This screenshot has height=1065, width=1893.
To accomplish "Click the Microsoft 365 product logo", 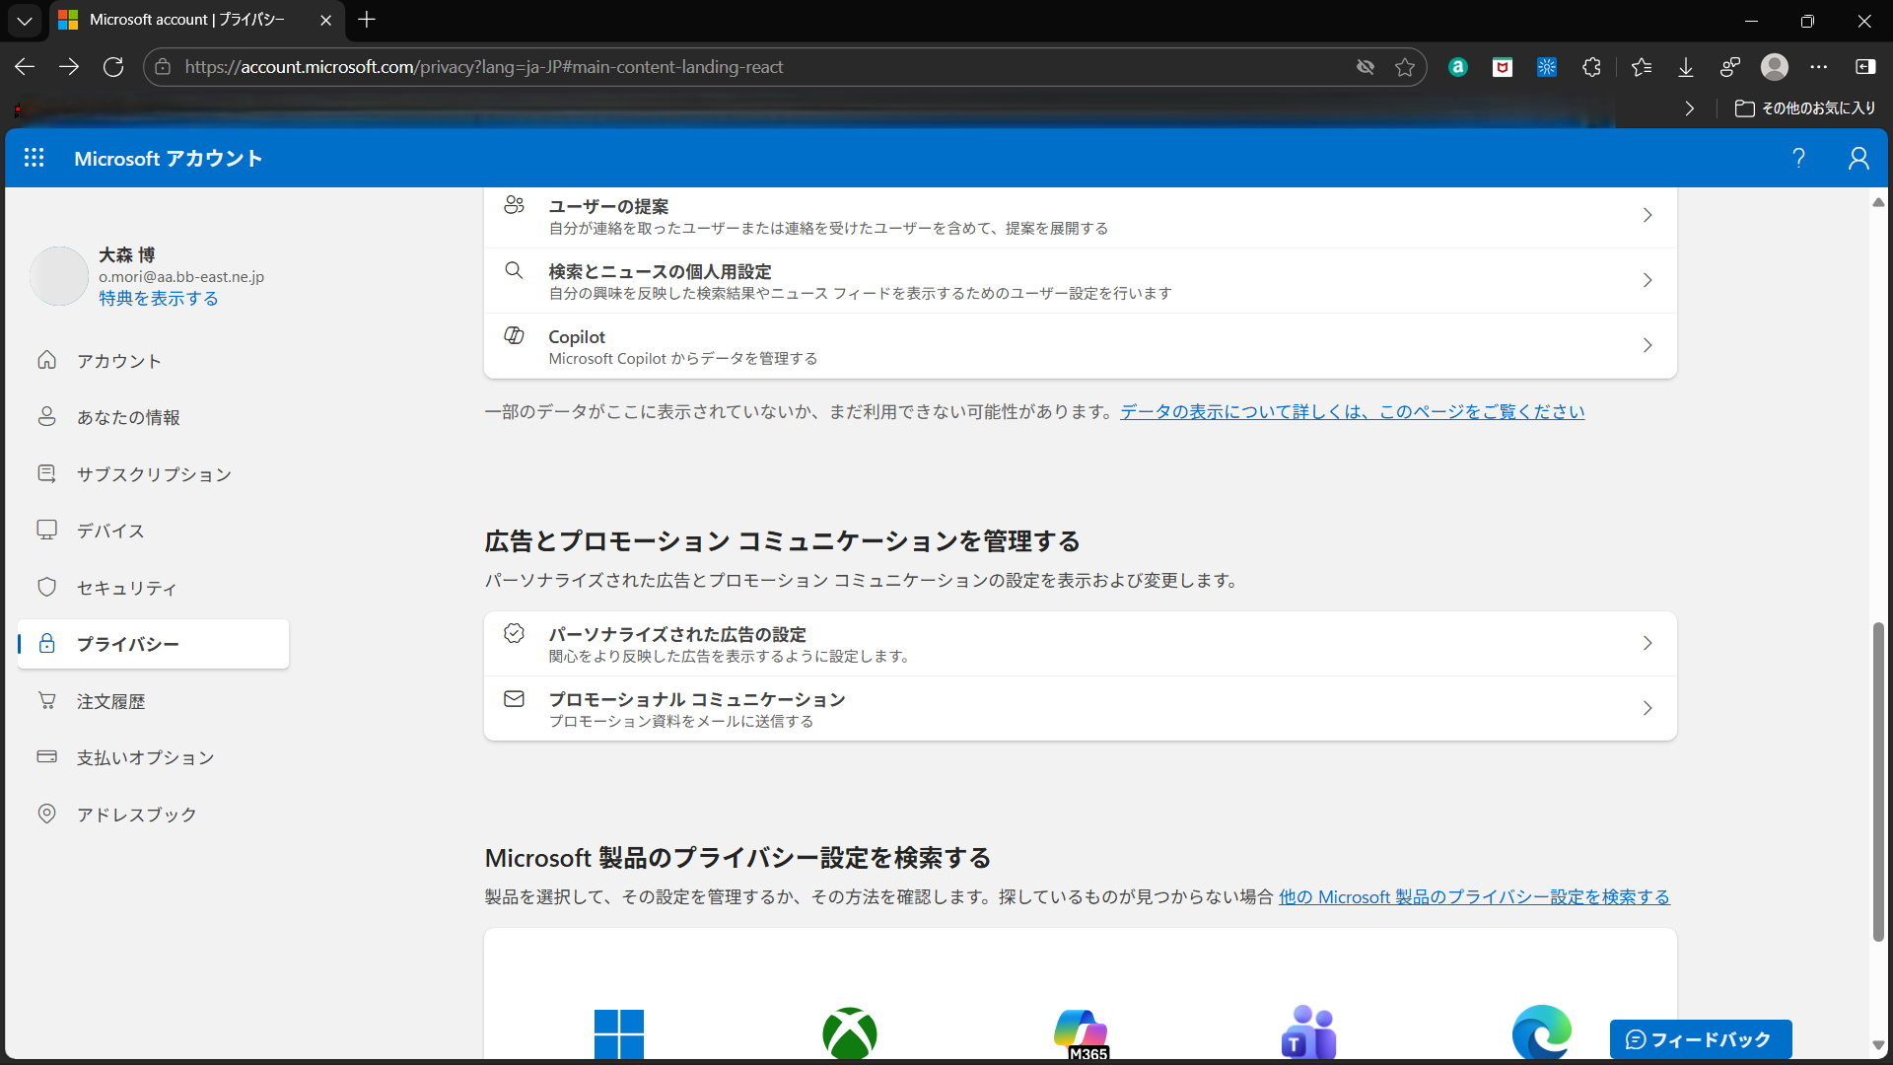I will pyautogui.click(x=1081, y=1033).
